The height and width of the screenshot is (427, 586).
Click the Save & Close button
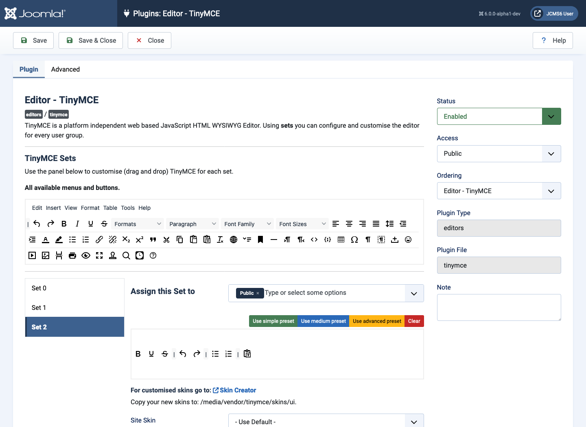click(90, 40)
